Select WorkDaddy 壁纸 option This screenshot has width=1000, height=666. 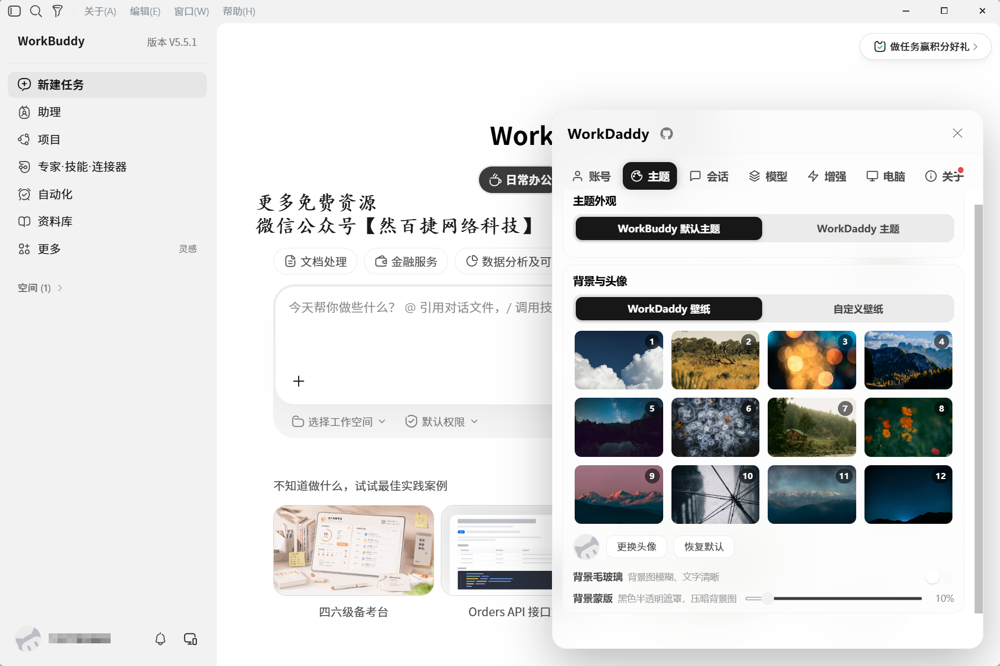tap(669, 309)
